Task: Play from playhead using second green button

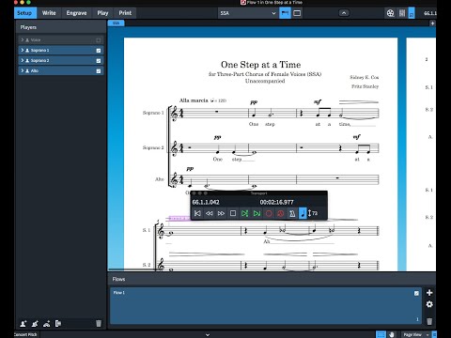Action: (x=257, y=213)
